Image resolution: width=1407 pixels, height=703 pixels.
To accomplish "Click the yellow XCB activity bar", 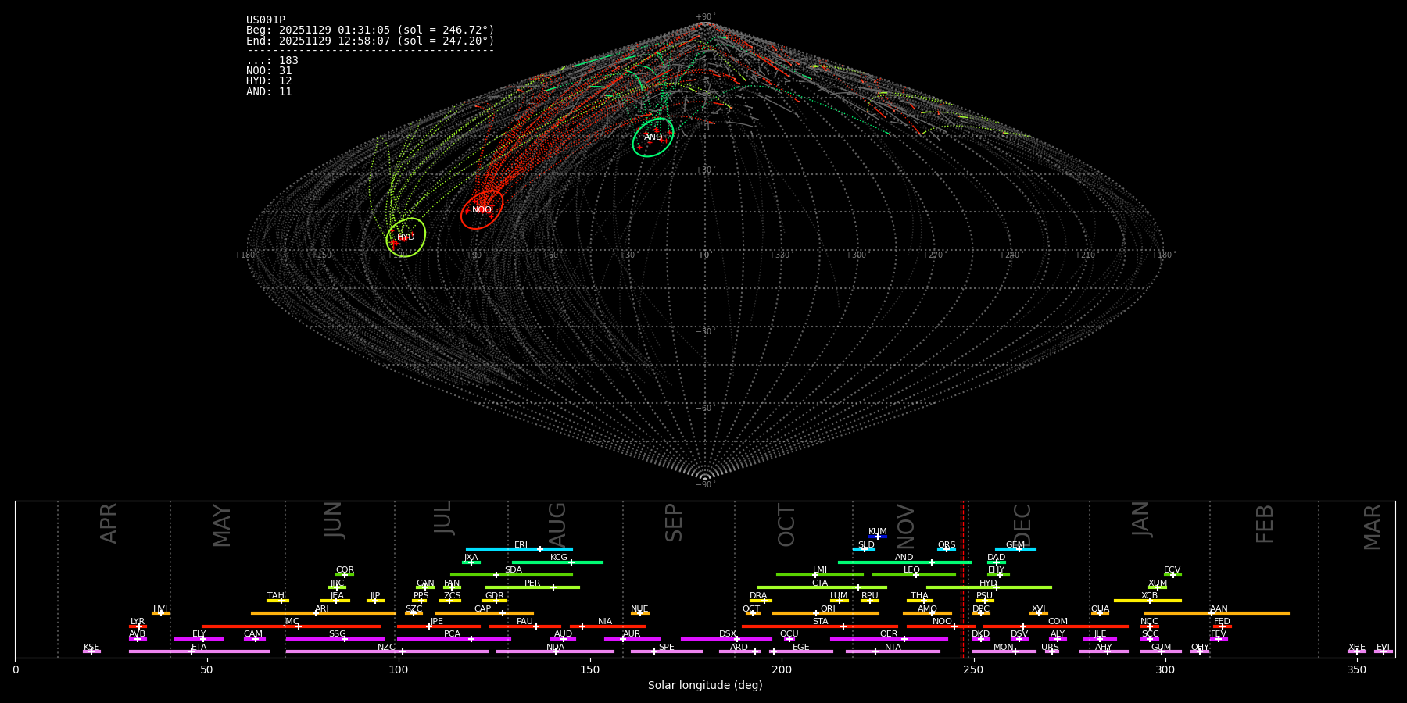I will click(1147, 601).
